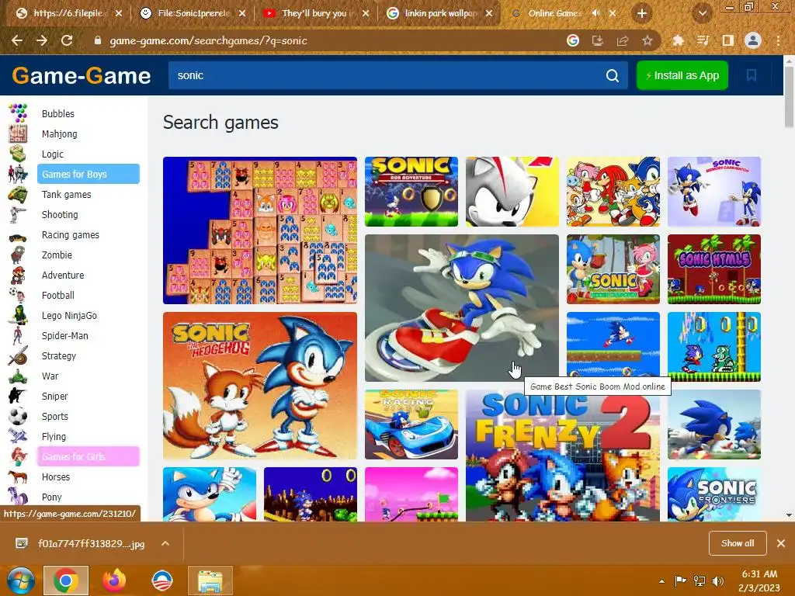
Task: Open the Zombie category link
Action: [57, 255]
